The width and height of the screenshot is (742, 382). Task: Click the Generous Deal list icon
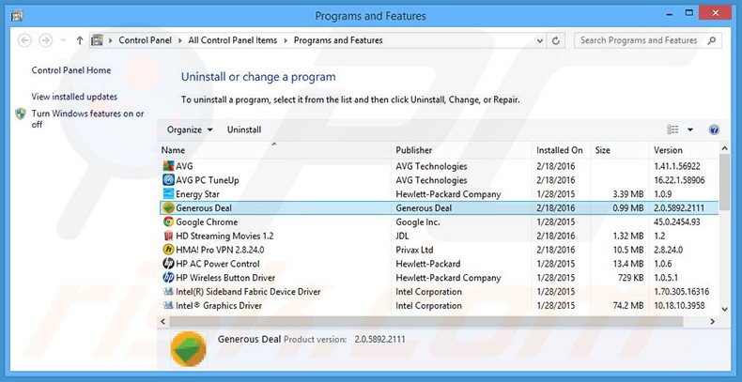click(x=168, y=208)
